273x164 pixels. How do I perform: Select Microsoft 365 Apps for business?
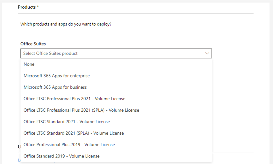pos(116,87)
